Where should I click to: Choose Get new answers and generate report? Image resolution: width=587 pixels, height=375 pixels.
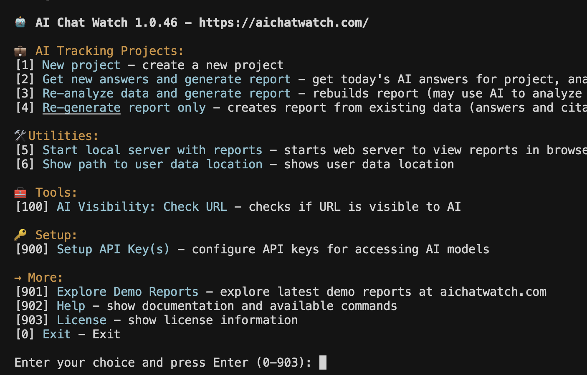166,79
